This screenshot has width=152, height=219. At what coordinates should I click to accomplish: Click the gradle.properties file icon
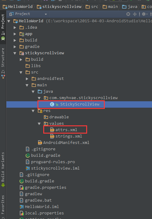point(22,188)
